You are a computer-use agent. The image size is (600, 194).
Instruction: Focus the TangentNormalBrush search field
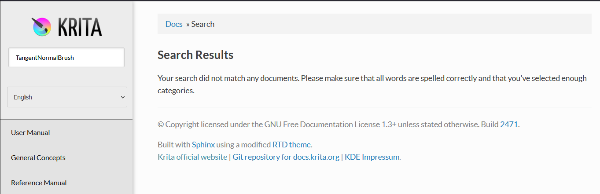(x=66, y=58)
